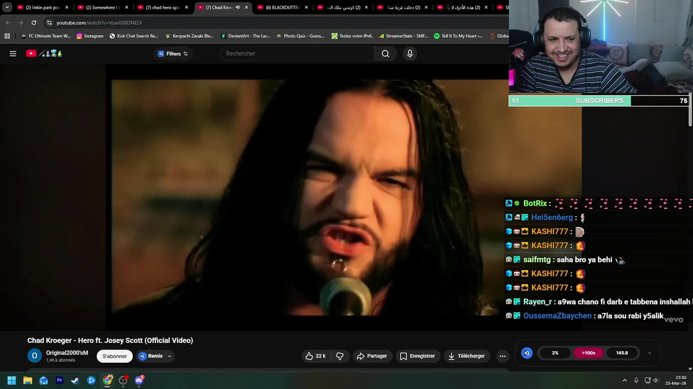Viewport: 693px width, 389px height.
Task: Open the browser tab search dropdown
Action: pyautogui.click(x=7, y=8)
